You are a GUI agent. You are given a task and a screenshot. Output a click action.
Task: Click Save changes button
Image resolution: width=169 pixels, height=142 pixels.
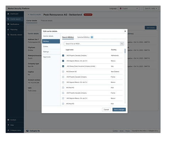[119, 110]
